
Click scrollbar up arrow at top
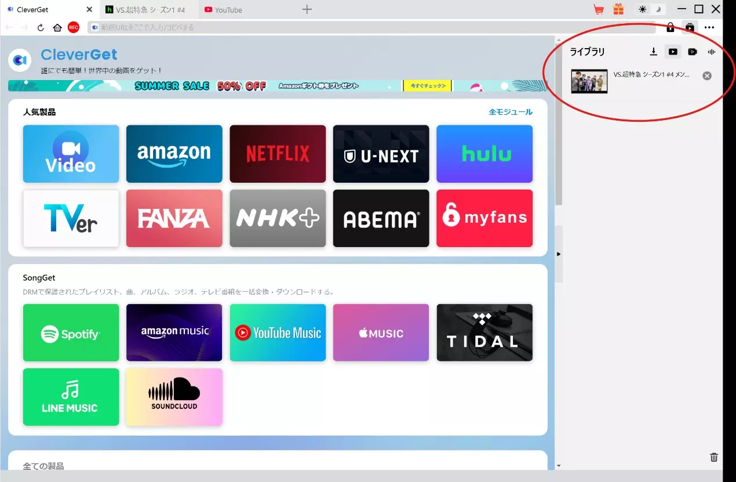(559, 39)
